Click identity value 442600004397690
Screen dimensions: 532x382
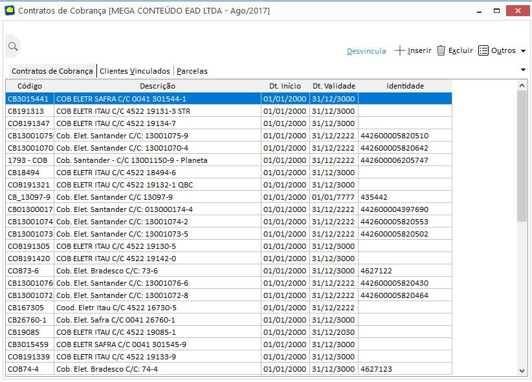tap(394, 209)
